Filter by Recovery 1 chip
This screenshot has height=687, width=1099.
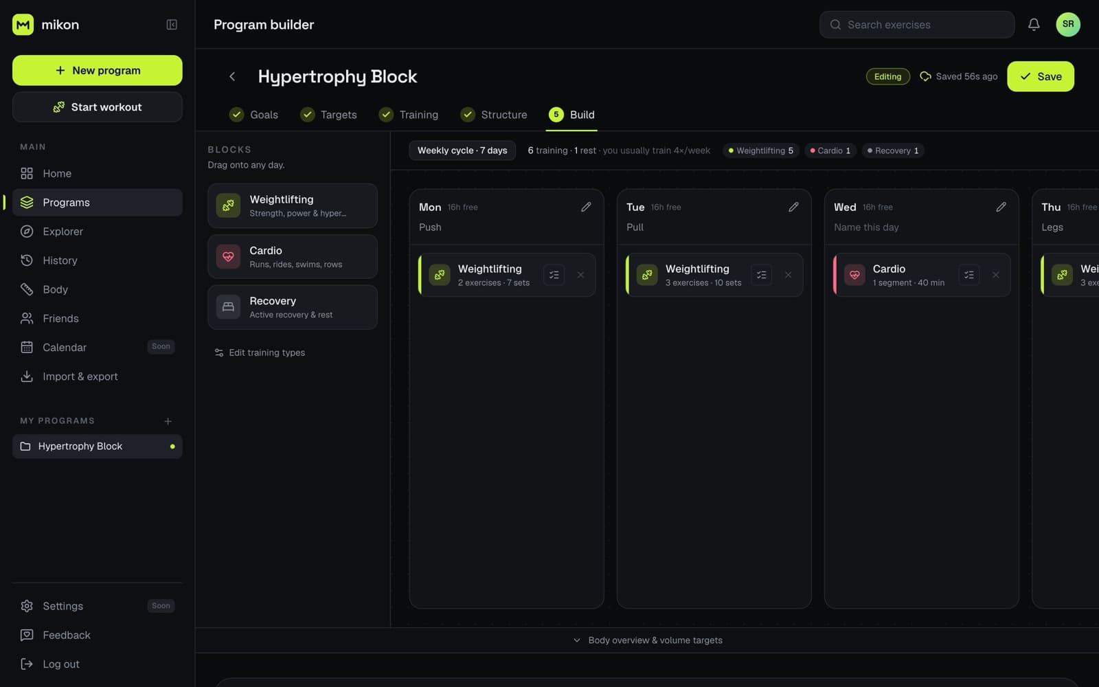click(x=893, y=150)
